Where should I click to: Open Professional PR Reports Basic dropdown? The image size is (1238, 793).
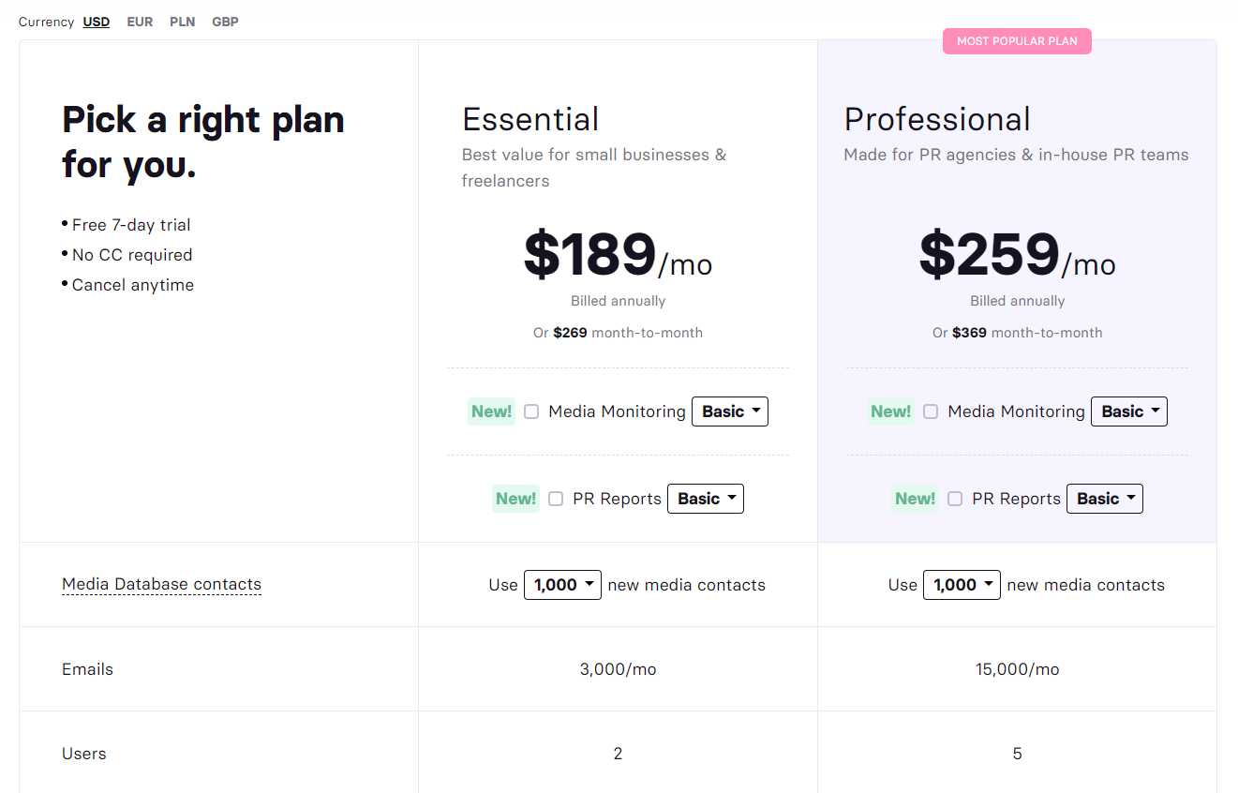[1105, 499]
